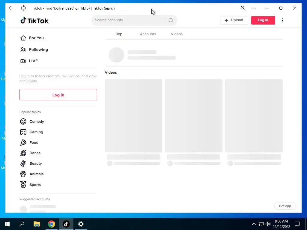Select the Animals topic
The height and width of the screenshot is (230, 307).
pyautogui.click(x=32, y=174)
